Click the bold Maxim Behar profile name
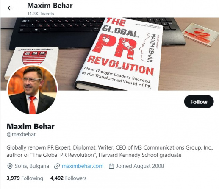The image size is (219, 189). [30, 126]
